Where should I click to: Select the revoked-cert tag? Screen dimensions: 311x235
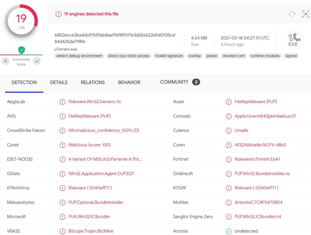[234, 56]
